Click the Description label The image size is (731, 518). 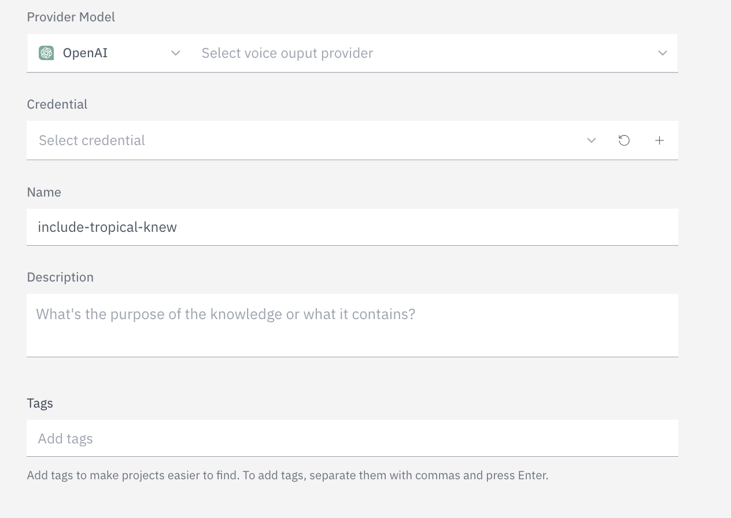pos(60,277)
